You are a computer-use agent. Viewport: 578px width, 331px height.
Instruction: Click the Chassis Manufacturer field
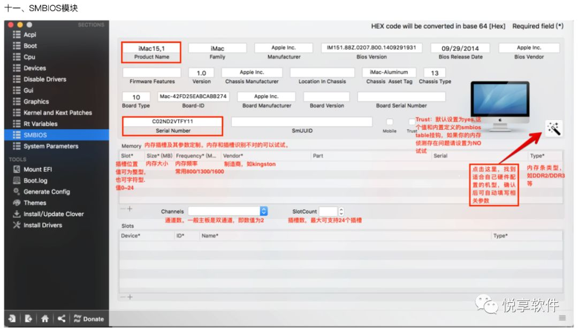(252, 73)
